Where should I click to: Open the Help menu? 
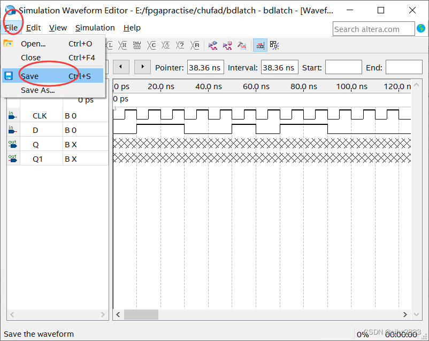pyautogui.click(x=132, y=28)
